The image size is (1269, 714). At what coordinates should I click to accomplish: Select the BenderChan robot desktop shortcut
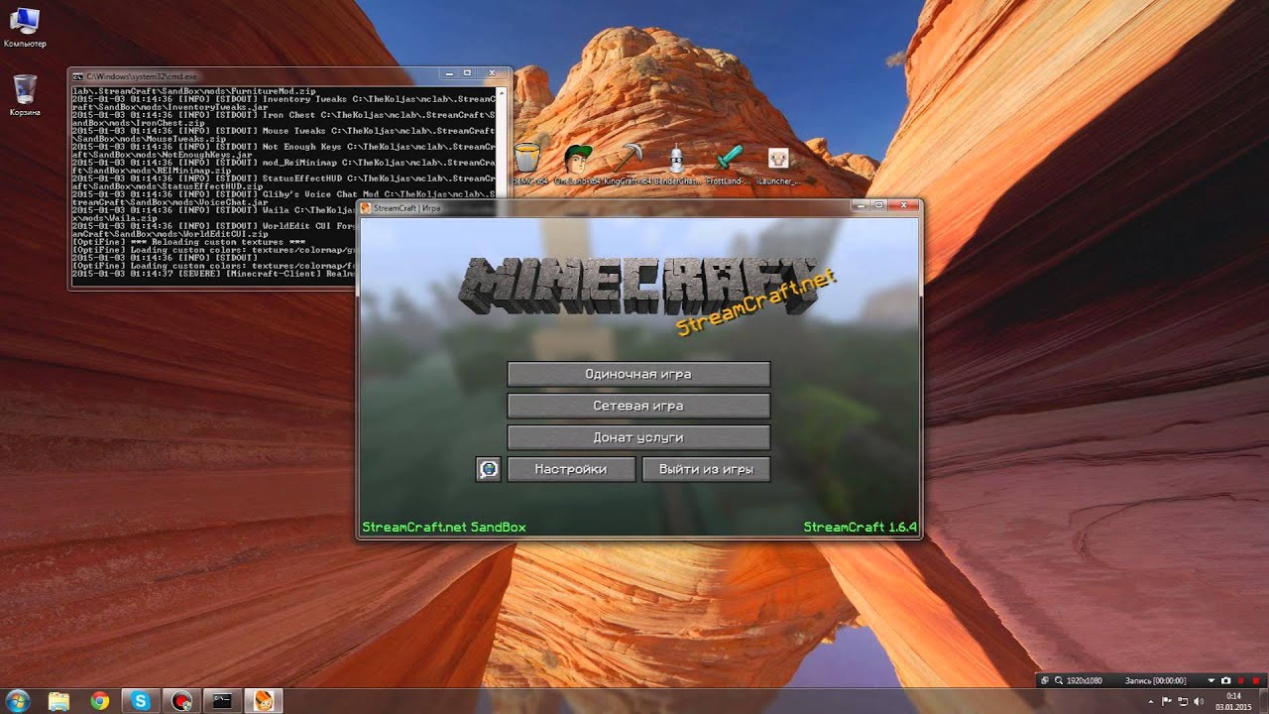click(678, 164)
